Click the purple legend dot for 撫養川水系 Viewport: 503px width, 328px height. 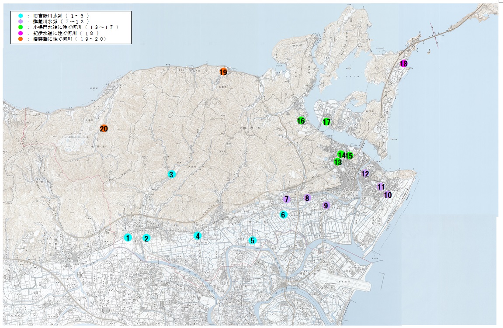tap(21, 21)
